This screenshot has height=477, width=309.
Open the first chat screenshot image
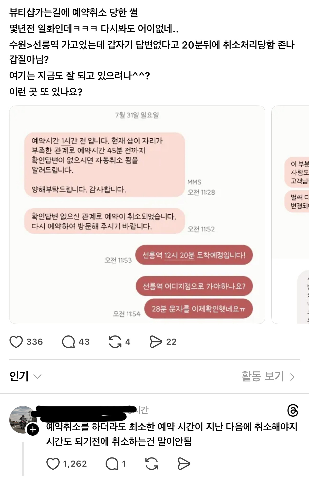(137, 215)
